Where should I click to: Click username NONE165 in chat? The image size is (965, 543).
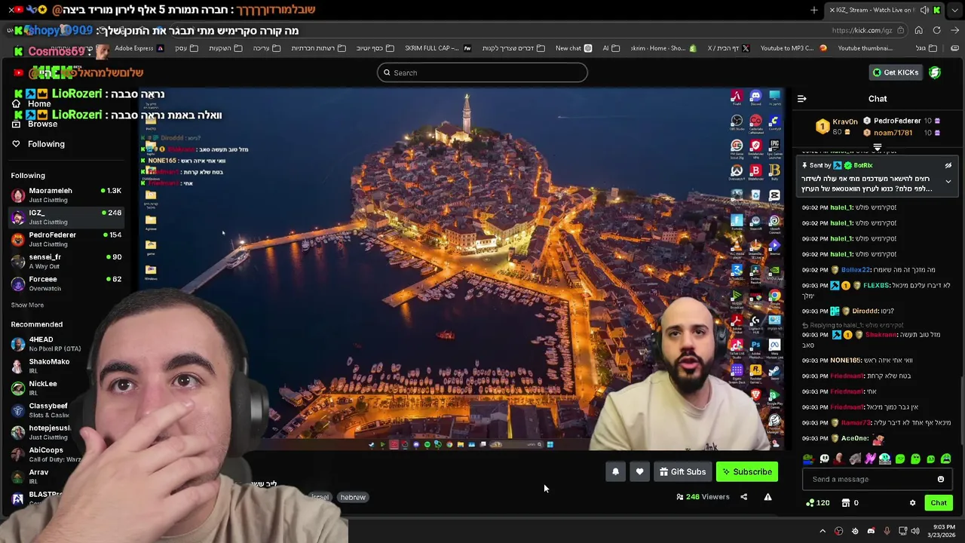[x=844, y=360]
